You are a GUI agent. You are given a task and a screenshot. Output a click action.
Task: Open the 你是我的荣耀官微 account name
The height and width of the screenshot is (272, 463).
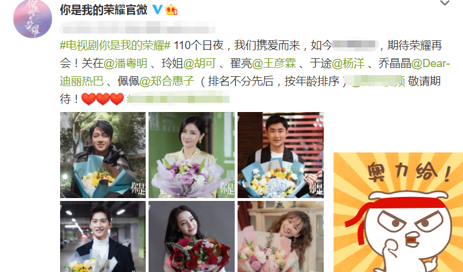pos(103,10)
